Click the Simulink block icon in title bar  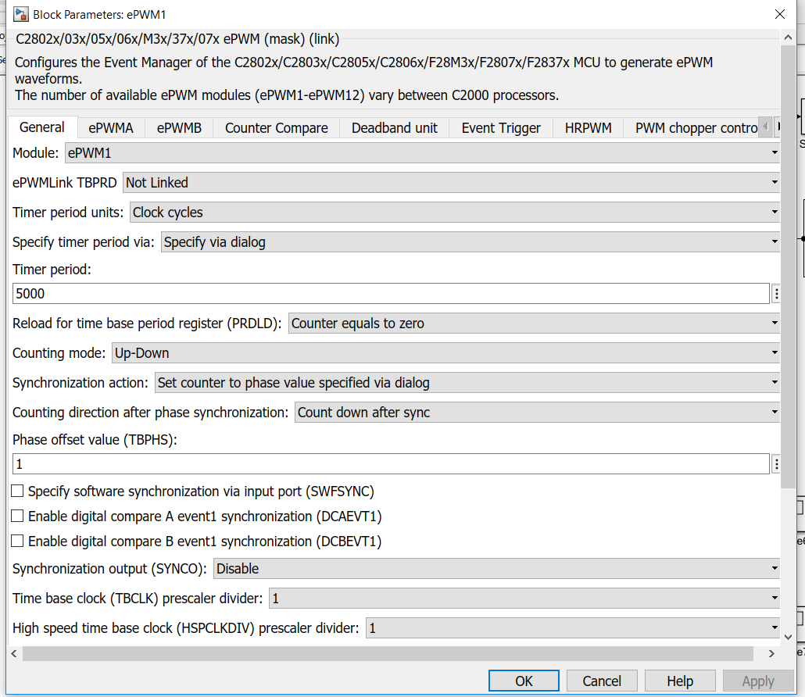click(20, 14)
